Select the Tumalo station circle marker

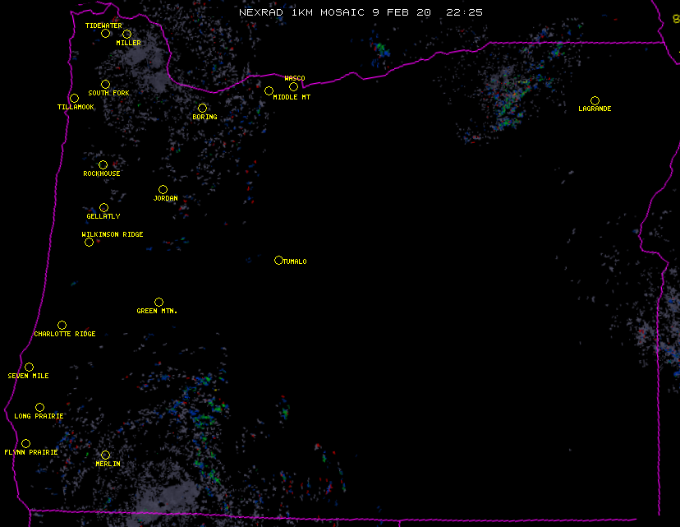[278, 260]
